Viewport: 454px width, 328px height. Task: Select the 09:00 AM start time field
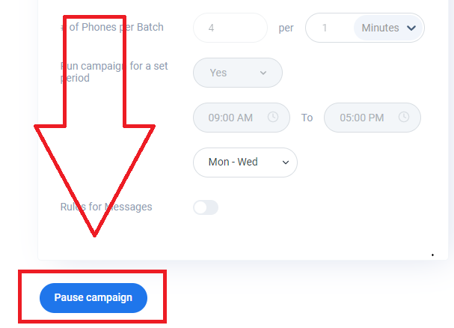click(230, 118)
